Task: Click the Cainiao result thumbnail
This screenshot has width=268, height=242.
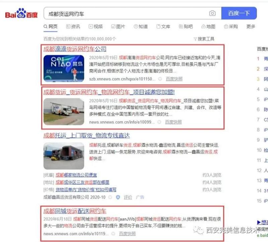Action: pyautogui.click(x=64, y=68)
